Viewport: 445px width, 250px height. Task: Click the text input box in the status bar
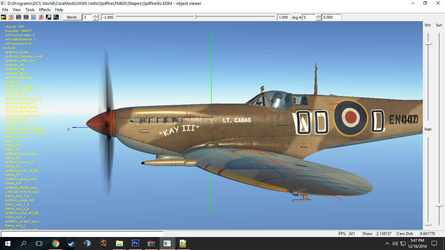point(82,234)
